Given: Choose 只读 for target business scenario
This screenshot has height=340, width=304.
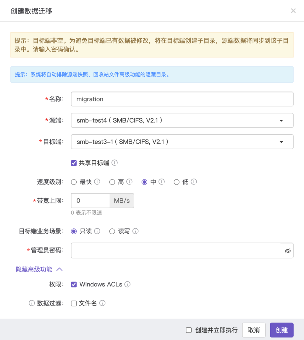Looking at the screenshot, I should 74,231.
